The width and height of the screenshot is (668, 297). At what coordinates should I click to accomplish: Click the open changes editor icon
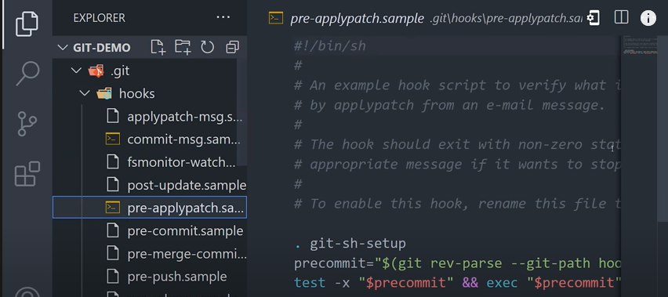594,18
